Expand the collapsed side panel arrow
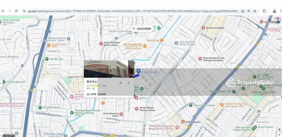Image resolution: width=282 pixels, height=137 pixels. click(1, 83)
